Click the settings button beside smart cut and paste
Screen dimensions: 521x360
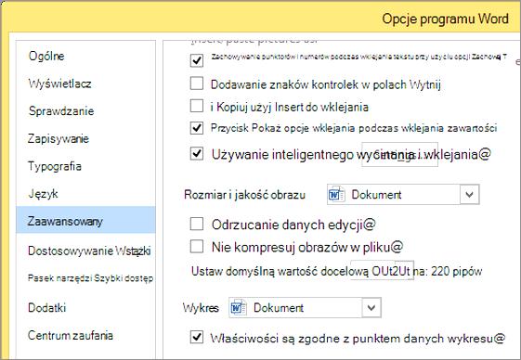(x=399, y=154)
